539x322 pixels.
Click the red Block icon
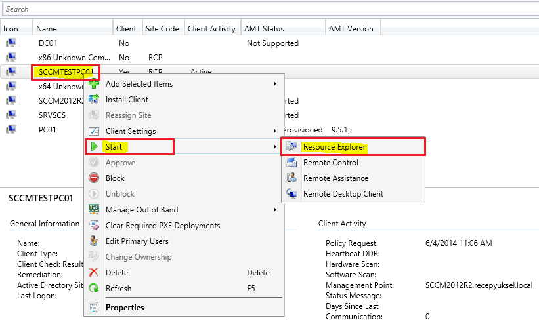coord(94,178)
